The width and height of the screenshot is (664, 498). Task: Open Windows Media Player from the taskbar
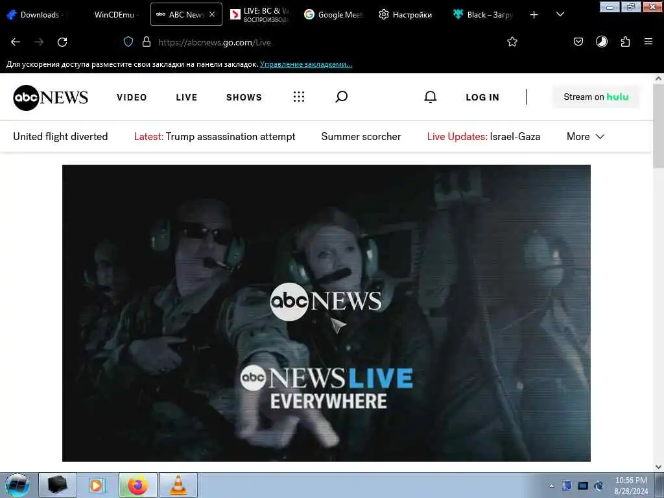(x=97, y=485)
